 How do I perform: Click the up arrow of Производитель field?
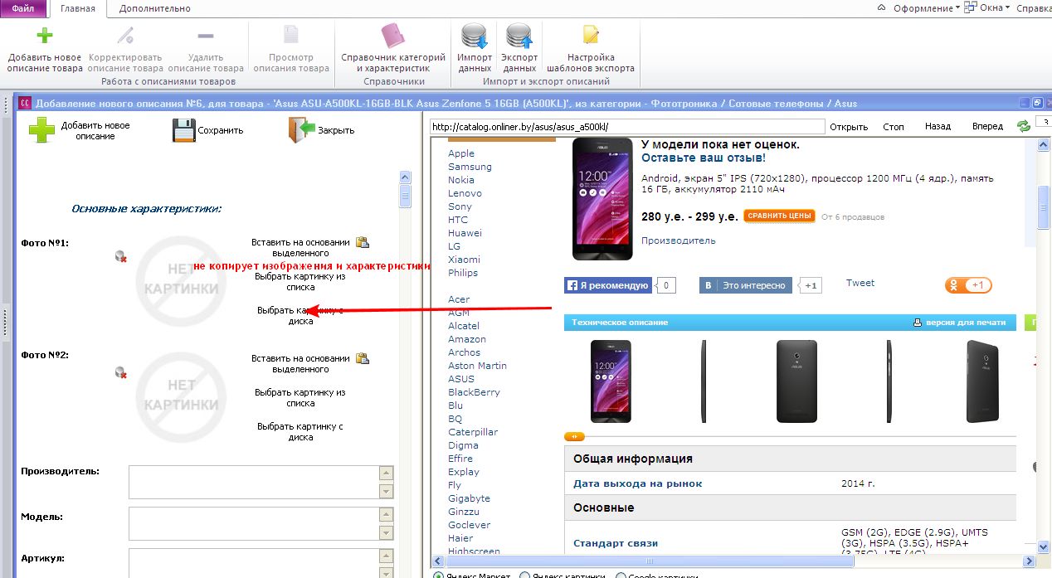click(x=386, y=474)
